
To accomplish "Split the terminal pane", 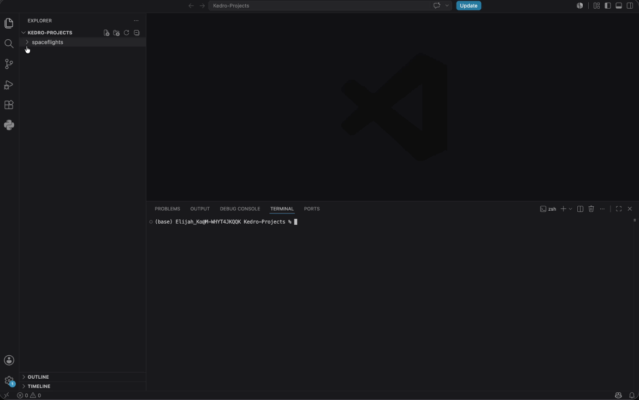I will [580, 209].
